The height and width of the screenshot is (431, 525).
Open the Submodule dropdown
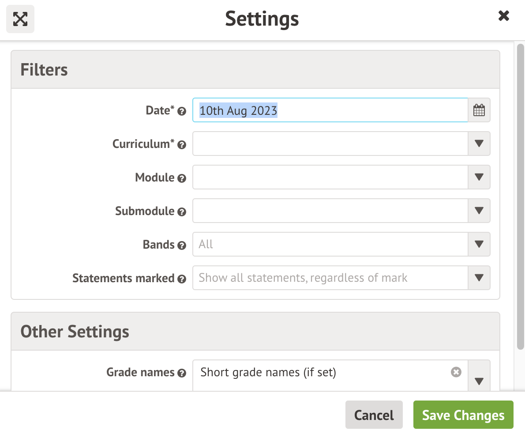(x=479, y=211)
